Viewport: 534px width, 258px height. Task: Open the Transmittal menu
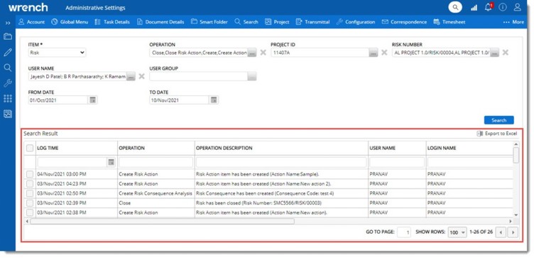click(x=312, y=22)
